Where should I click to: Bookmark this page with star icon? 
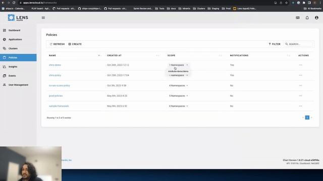[286, 3]
